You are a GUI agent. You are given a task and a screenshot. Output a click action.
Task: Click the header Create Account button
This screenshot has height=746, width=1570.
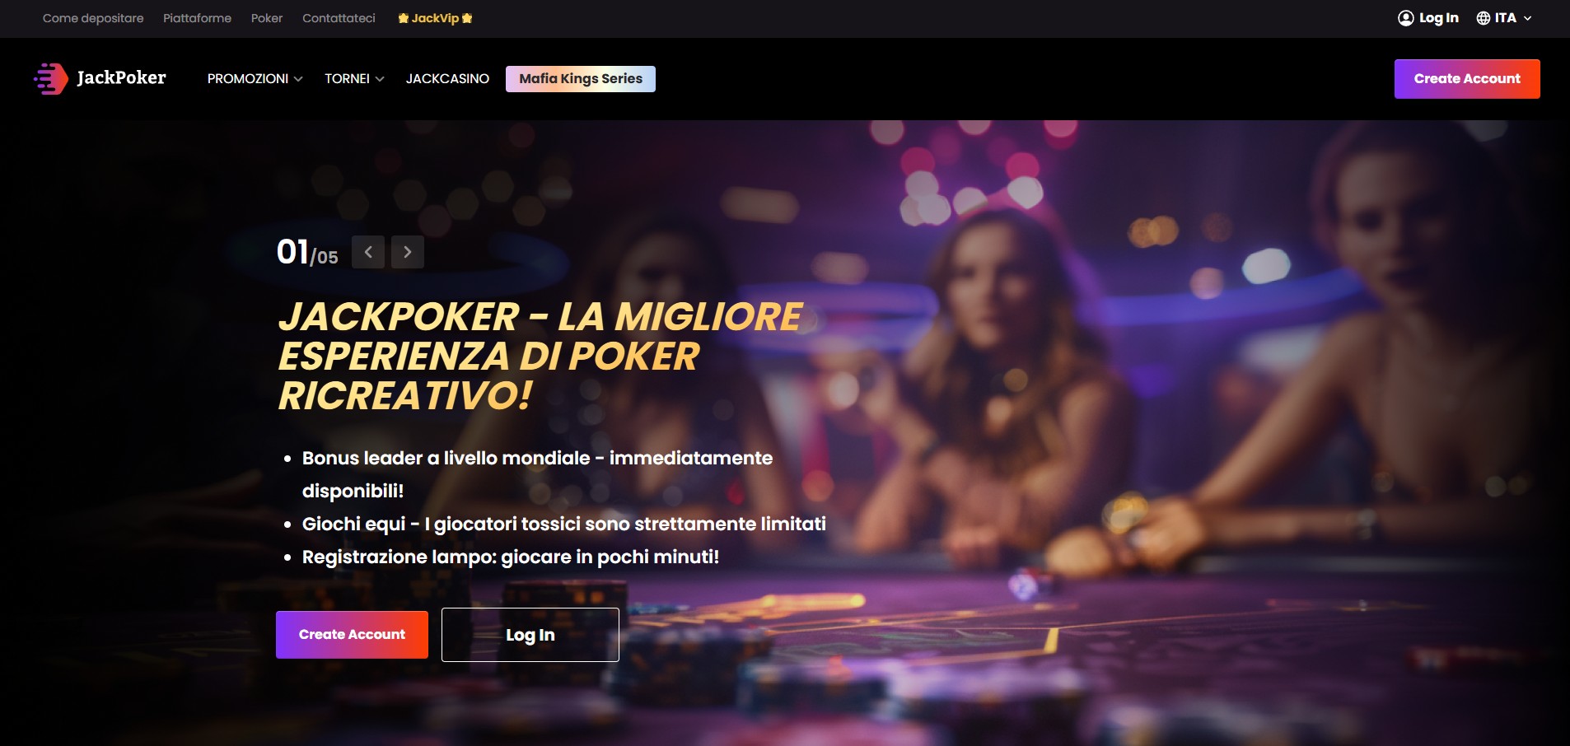(1467, 79)
